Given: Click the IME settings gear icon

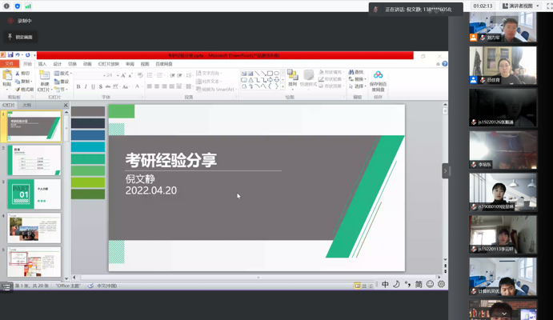Looking at the screenshot, I should tap(441, 284).
